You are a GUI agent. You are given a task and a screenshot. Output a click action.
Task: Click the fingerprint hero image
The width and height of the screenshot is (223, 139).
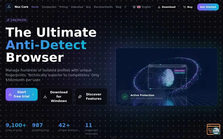point(166,77)
